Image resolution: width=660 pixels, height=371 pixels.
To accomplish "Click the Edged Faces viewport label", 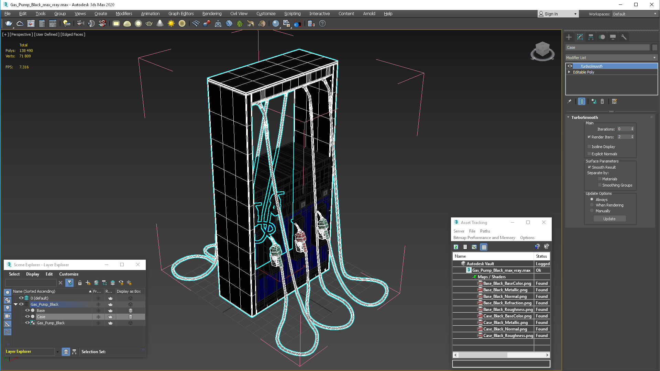I will click(x=73, y=34).
